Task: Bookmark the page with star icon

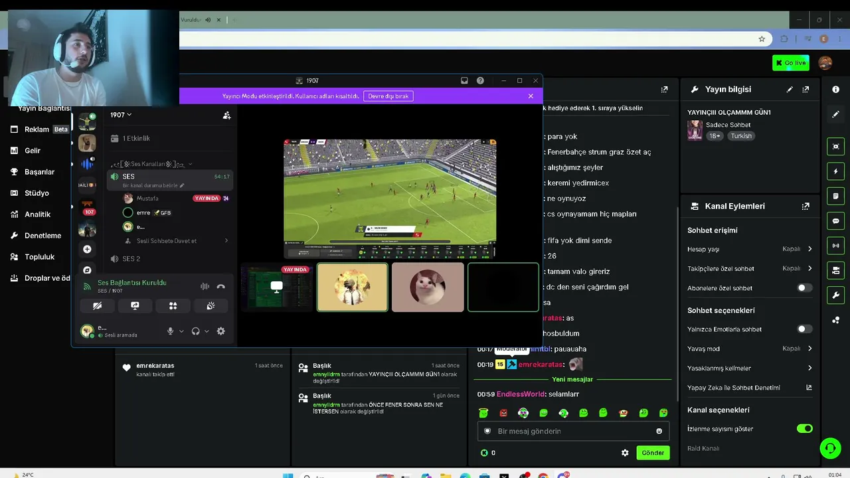Action: coord(762,39)
